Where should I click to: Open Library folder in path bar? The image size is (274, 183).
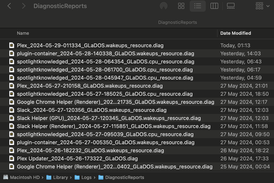(x=60, y=178)
